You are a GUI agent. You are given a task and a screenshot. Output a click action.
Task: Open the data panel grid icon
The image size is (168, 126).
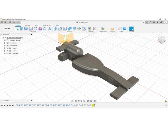click(x=2, y=22)
